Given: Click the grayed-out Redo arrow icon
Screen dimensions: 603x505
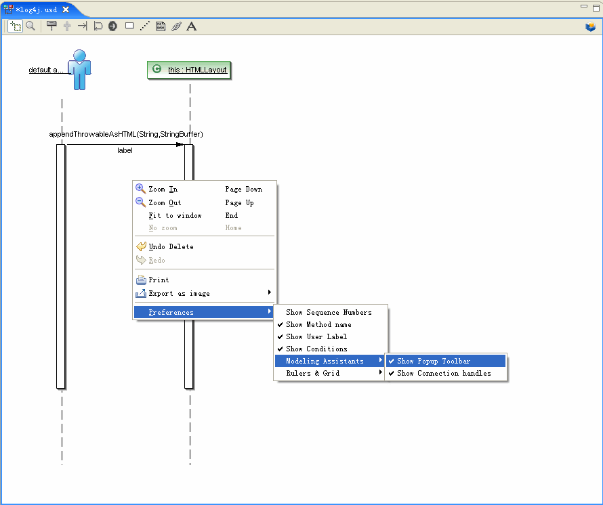Looking at the screenshot, I should coord(141,260).
